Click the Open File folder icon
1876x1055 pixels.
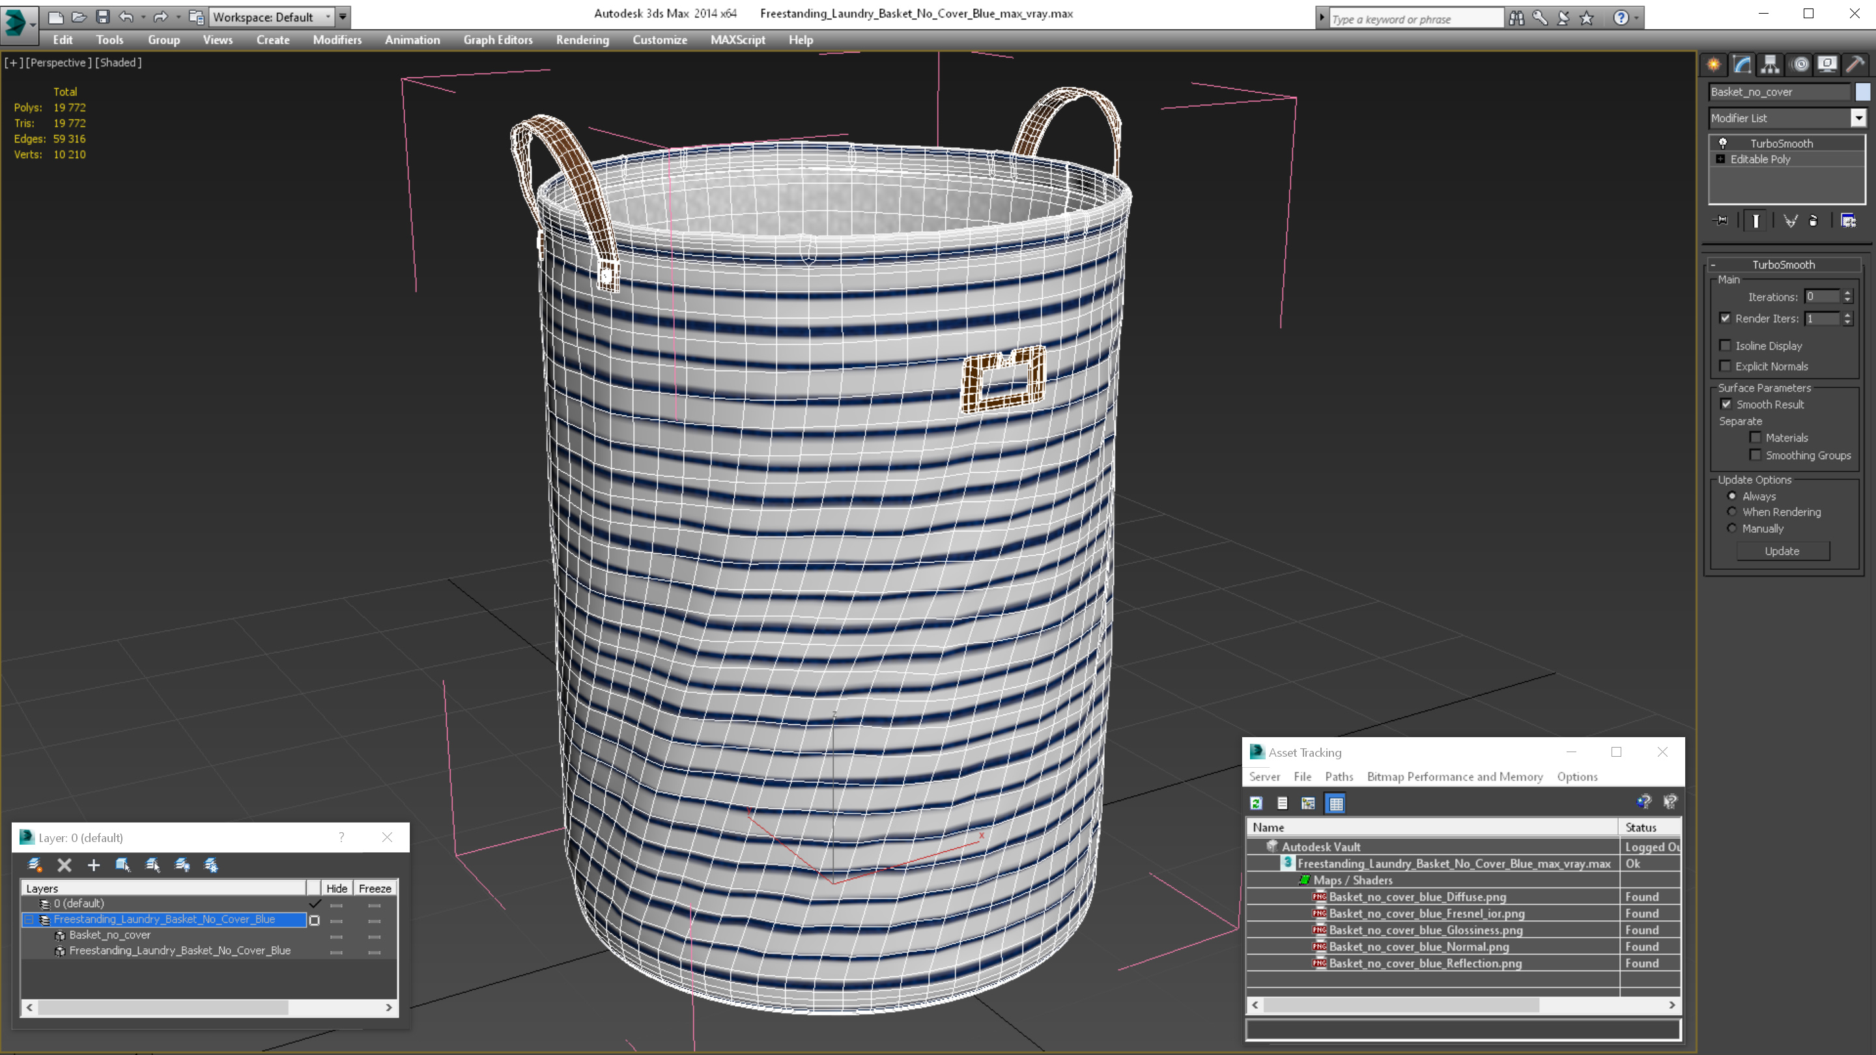coord(79,17)
